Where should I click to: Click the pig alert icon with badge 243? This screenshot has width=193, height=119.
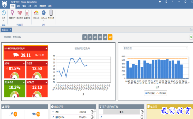(34, 114)
